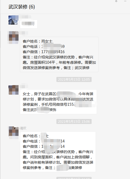
Task: Open the mountain photo avatar profile
Action: tap(14, 20)
